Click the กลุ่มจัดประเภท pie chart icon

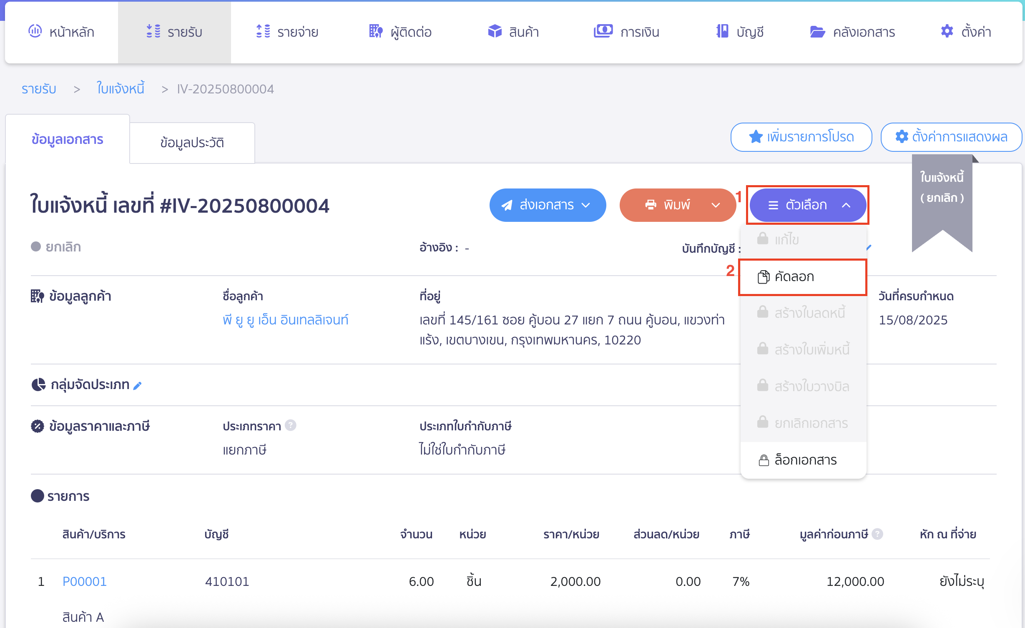tap(38, 384)
